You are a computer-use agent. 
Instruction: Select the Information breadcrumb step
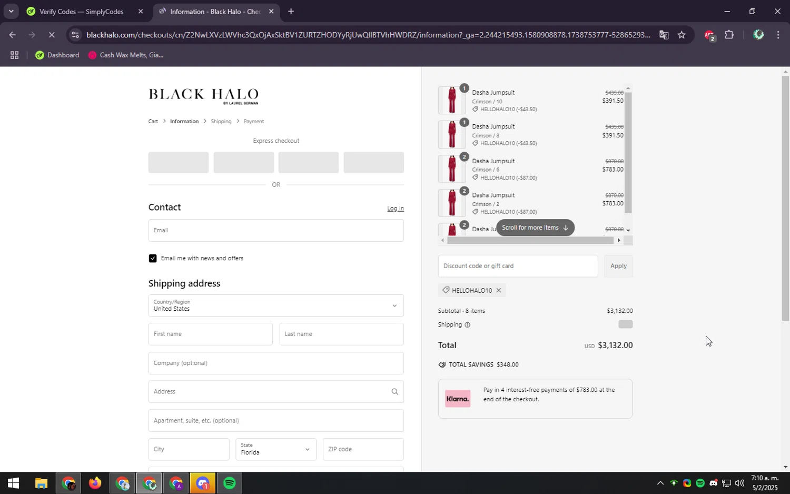tap(184, 121)
